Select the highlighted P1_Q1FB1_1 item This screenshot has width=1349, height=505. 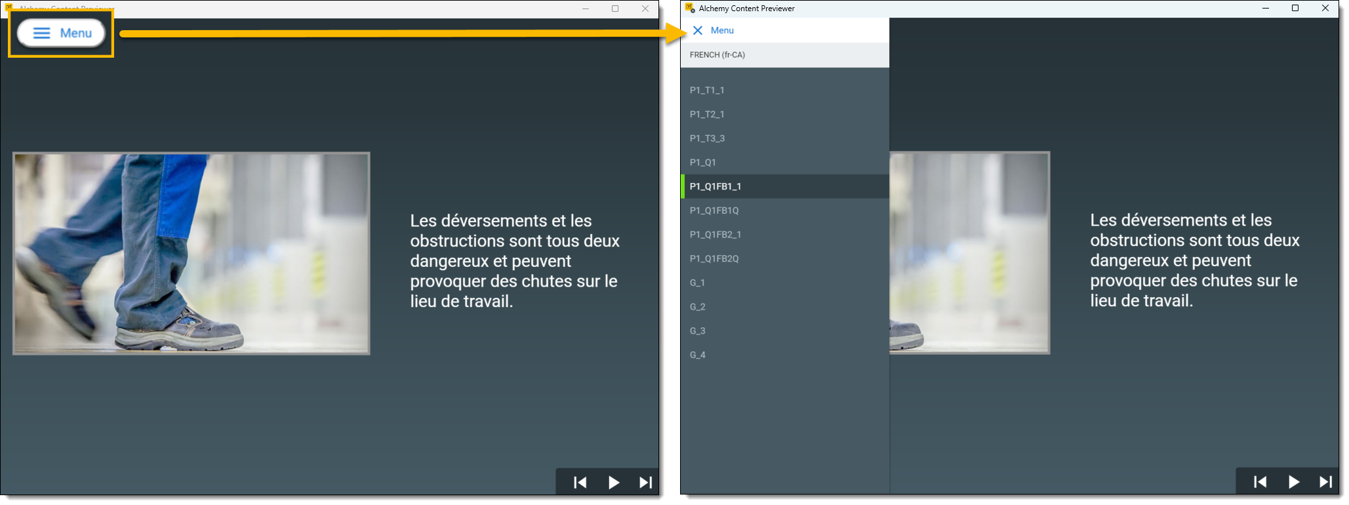pyautogui.click(x=715, y=187)
